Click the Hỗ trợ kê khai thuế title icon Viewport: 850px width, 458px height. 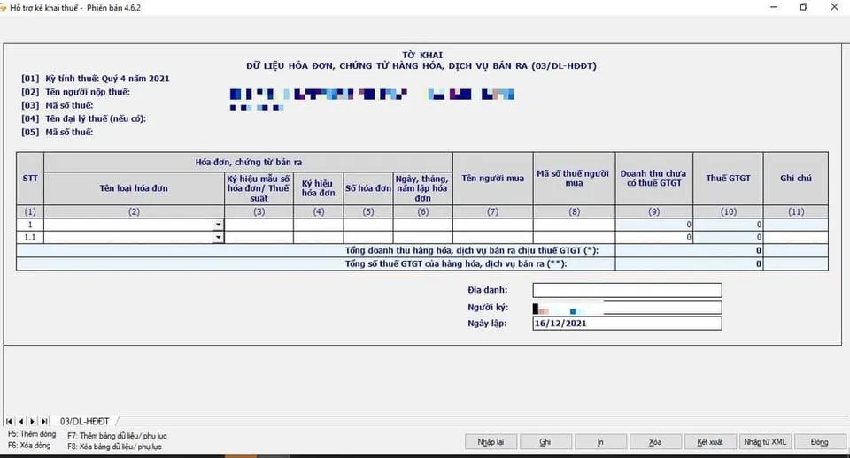tap(4, 8)
